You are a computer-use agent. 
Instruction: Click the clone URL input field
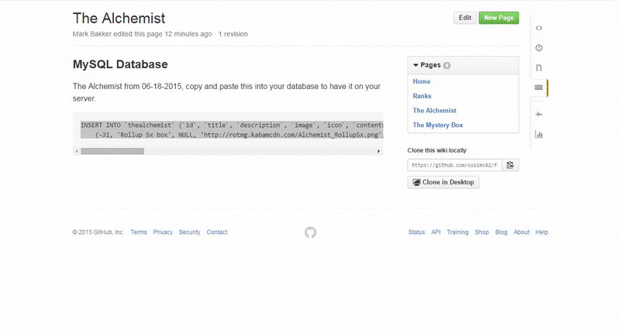pyautogui.click(x=455, y=165)
